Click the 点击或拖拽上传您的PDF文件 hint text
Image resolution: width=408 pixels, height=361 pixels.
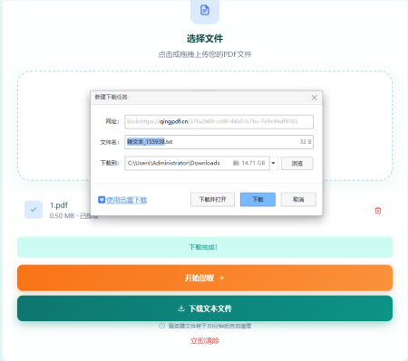point(205,54)
